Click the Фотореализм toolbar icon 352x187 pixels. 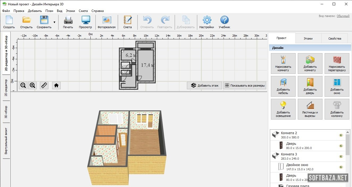106,20
